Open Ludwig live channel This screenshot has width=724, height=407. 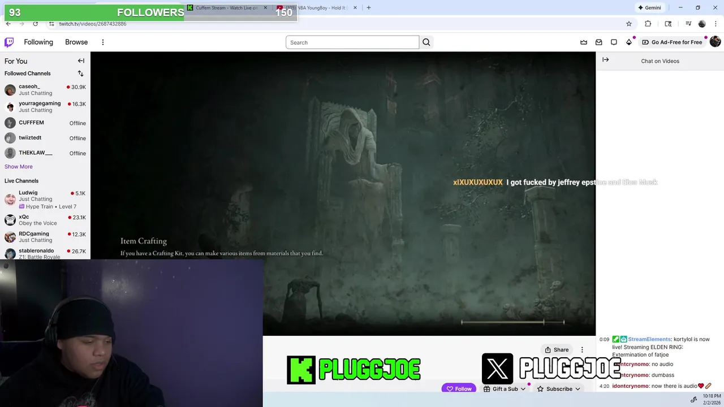pos(45,199)
